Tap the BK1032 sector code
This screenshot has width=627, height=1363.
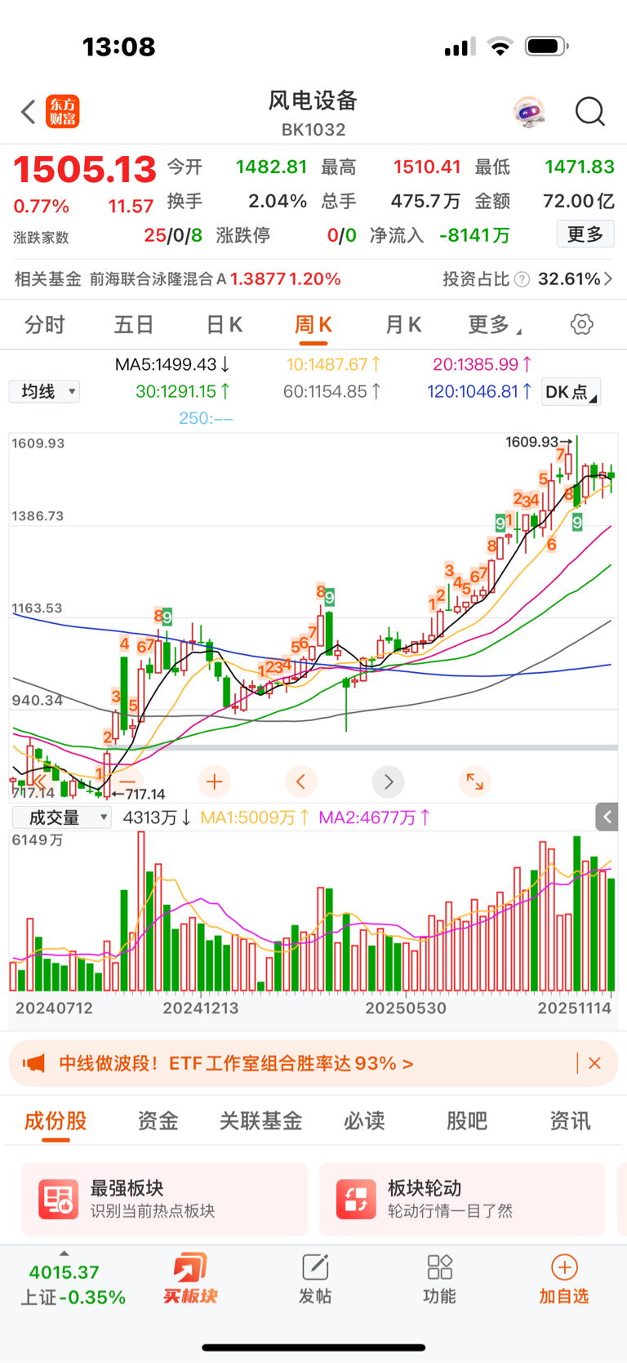coord(313,130)
